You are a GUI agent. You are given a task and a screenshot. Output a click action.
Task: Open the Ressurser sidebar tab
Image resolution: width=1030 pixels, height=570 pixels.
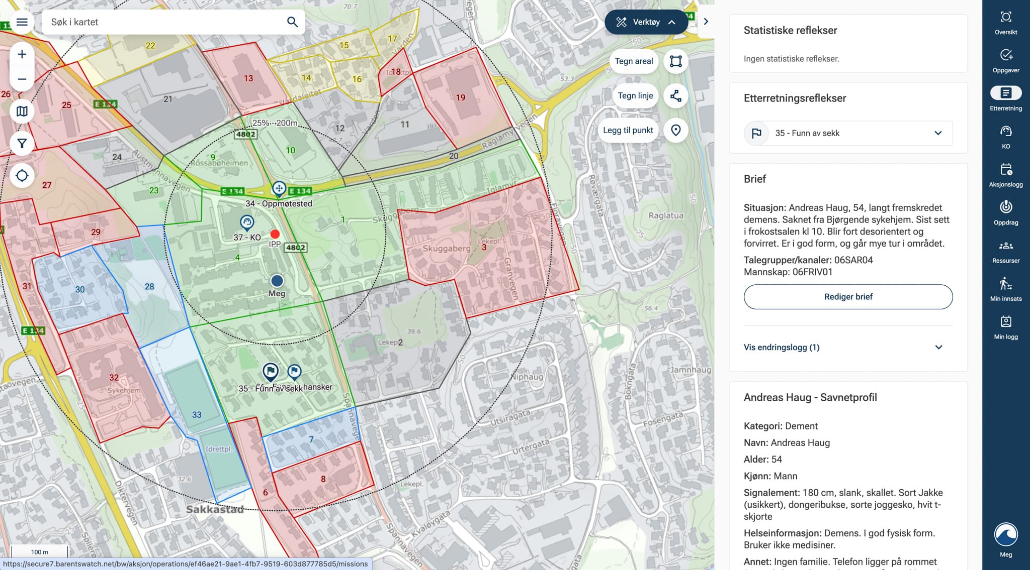[1006, 251]
